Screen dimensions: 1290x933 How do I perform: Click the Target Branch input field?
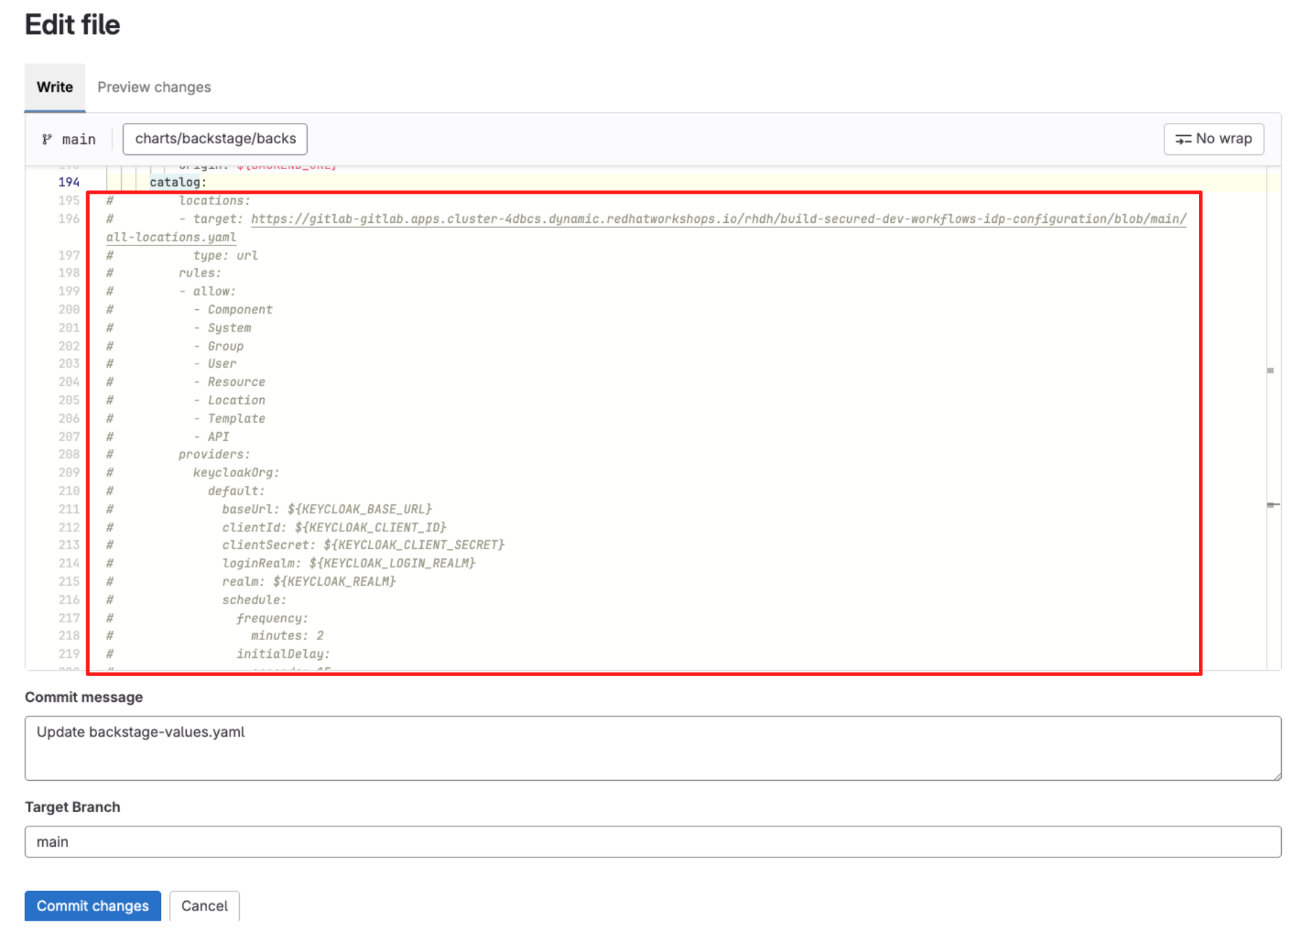click(x=652, y=841)
